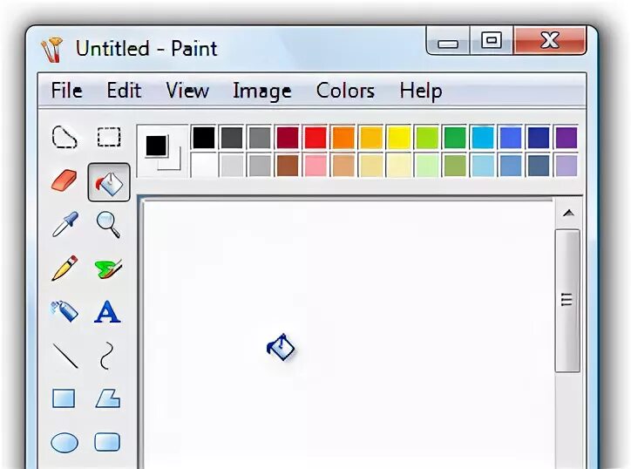Open the File menu
Image resolution: width=631 pixels, height=469 pixels.
pyautogui.click(x=67, y=90)
